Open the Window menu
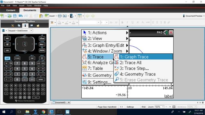The width and height of the screenshot is (205, 115). point(38,6)
